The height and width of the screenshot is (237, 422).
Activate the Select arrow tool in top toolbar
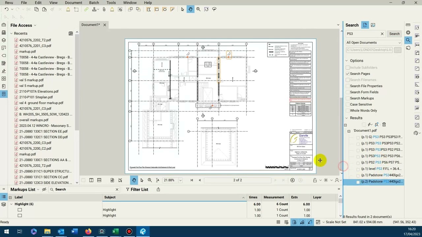click(182, 9)
